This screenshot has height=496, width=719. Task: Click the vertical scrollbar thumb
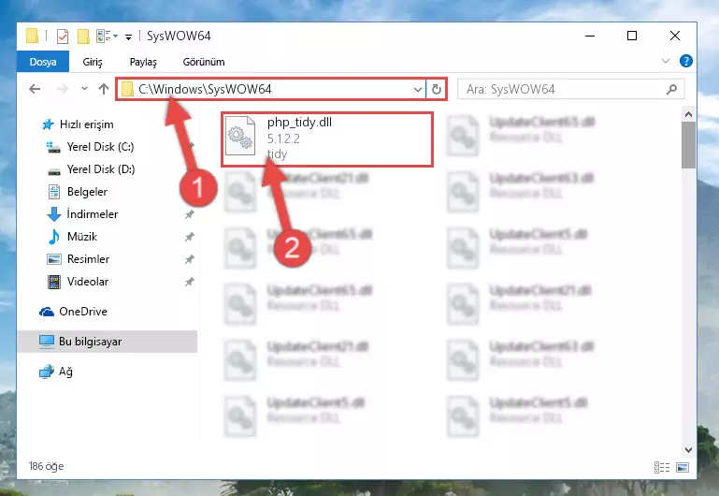click(x=688, y=145)
